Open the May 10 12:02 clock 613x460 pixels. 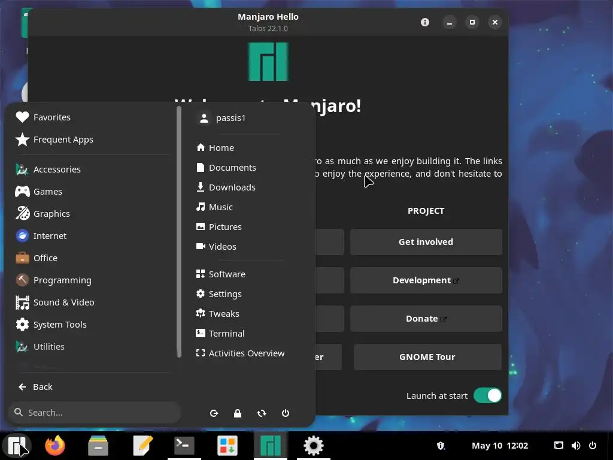tap(500, 446)
